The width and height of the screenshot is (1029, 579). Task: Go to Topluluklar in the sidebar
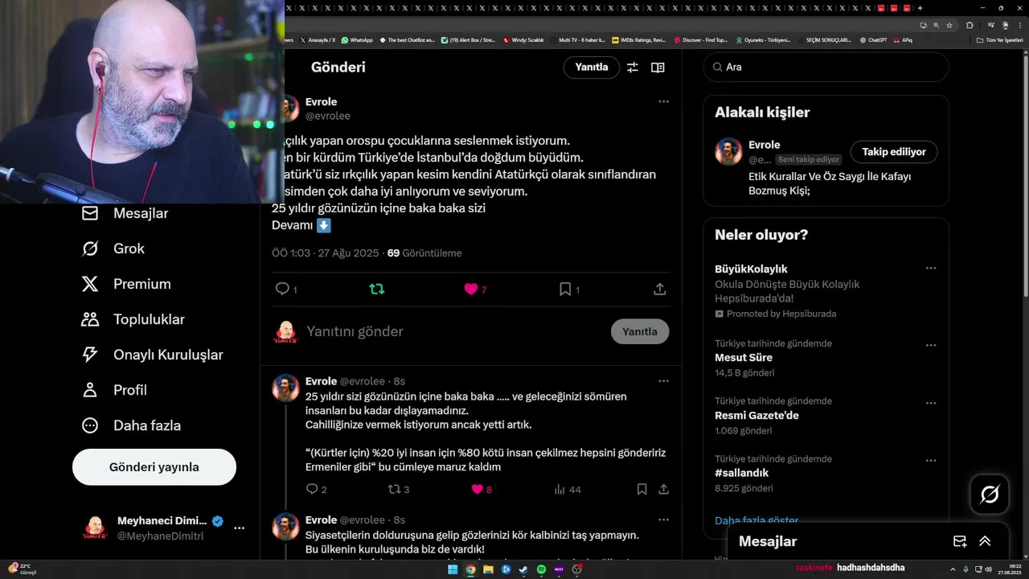tap(133, 319)
